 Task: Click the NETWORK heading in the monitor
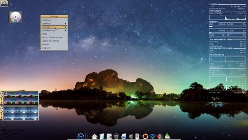(214, 68)
